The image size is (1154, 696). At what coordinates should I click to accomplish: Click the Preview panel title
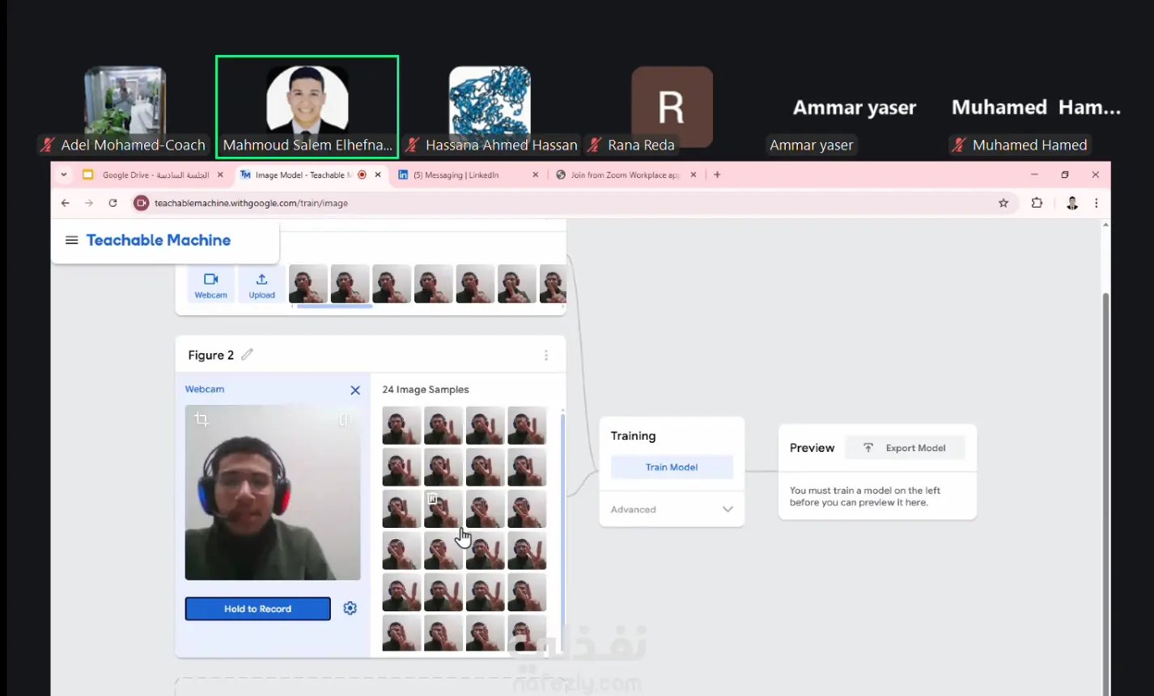pyautogui.click(x=812, y=448)
